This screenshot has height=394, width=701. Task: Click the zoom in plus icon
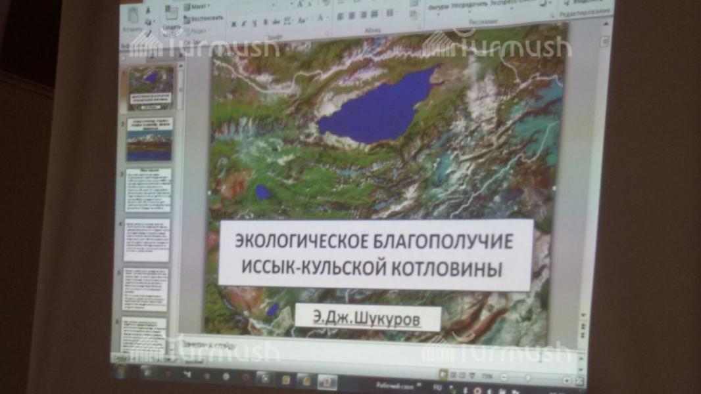point(567,380)
